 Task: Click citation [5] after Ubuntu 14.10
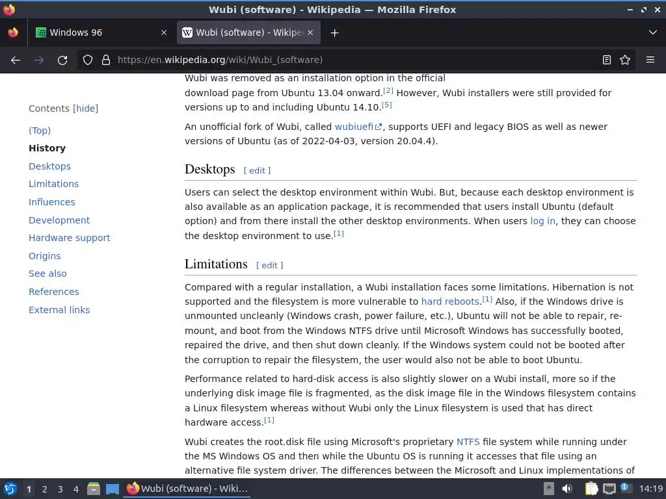click(386, 105)
